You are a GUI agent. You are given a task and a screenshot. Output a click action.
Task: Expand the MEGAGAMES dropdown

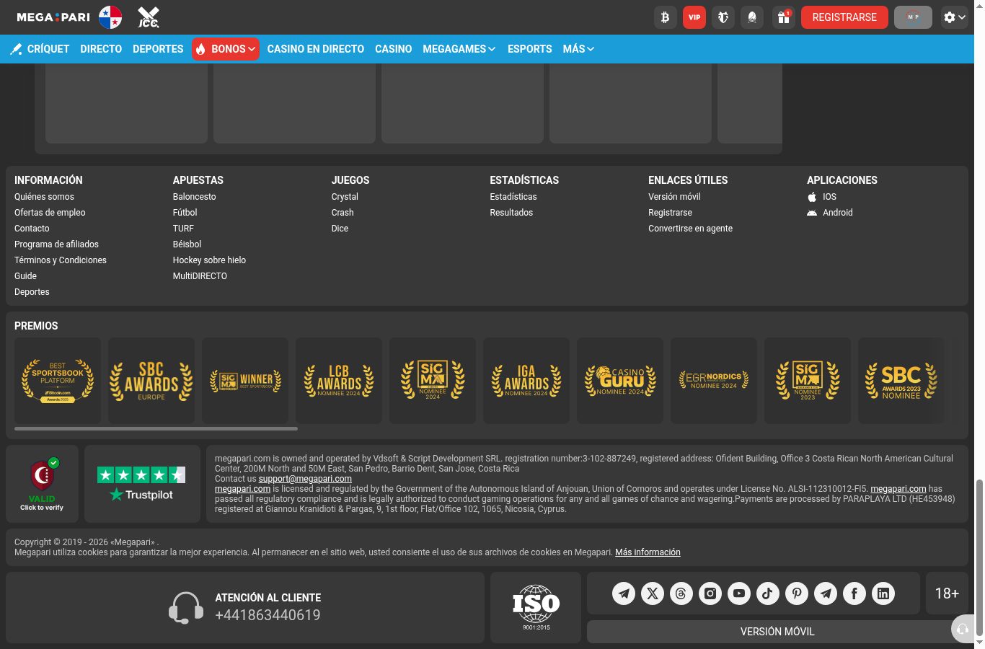(x=459, y=49)
